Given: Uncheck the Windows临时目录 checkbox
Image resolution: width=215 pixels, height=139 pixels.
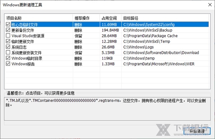Looking at the screenshot, I should click(x=8, y=58).
